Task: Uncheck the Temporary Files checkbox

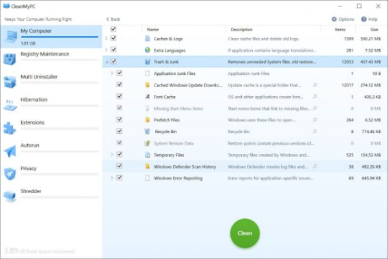Action: 119,154
